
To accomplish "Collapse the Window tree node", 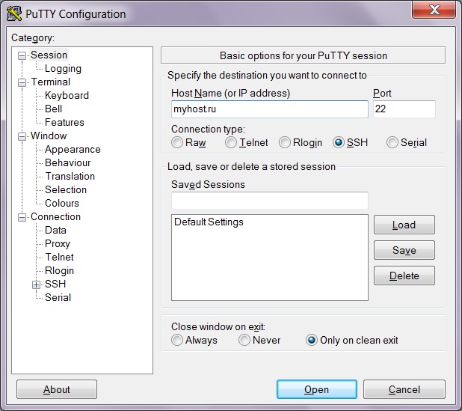I will (x=22, y=136).
